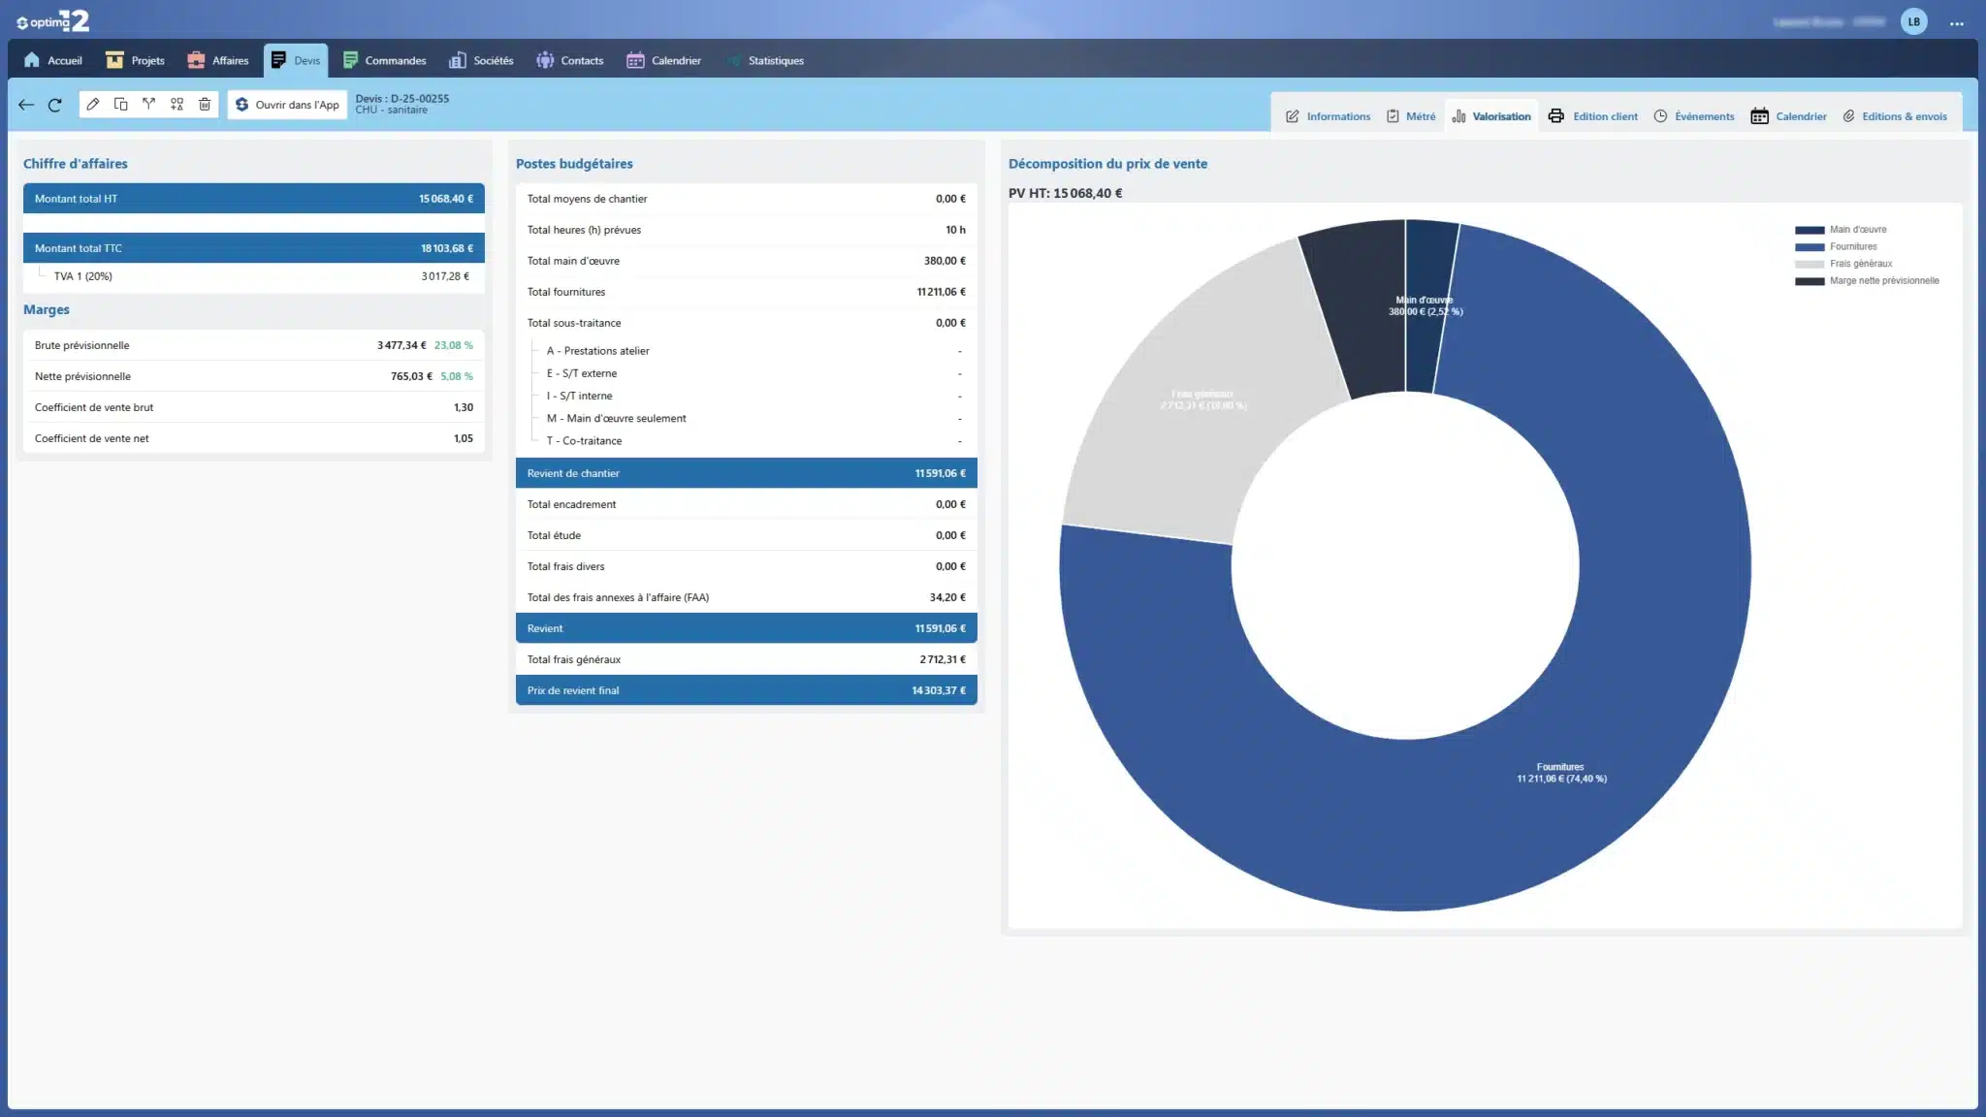Click the branch/variant icon in toolbar

point(148,105)
